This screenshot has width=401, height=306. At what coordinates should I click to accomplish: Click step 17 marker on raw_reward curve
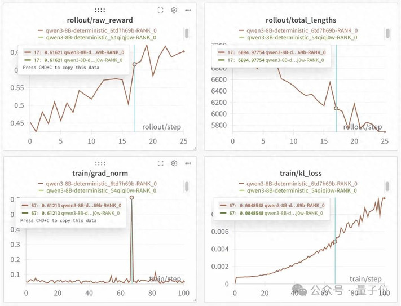[135, 64]
